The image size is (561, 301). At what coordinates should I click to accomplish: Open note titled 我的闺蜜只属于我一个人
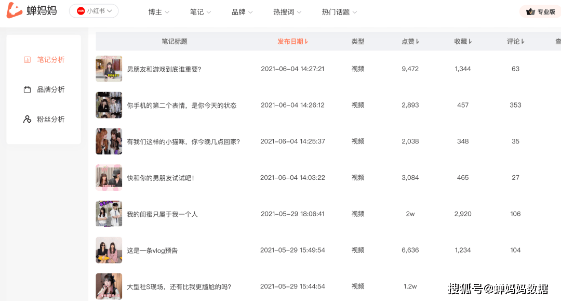pos(162,214)
